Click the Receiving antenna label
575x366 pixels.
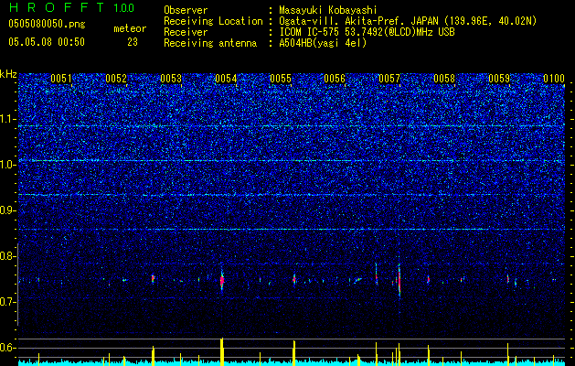tap(210, 43)
